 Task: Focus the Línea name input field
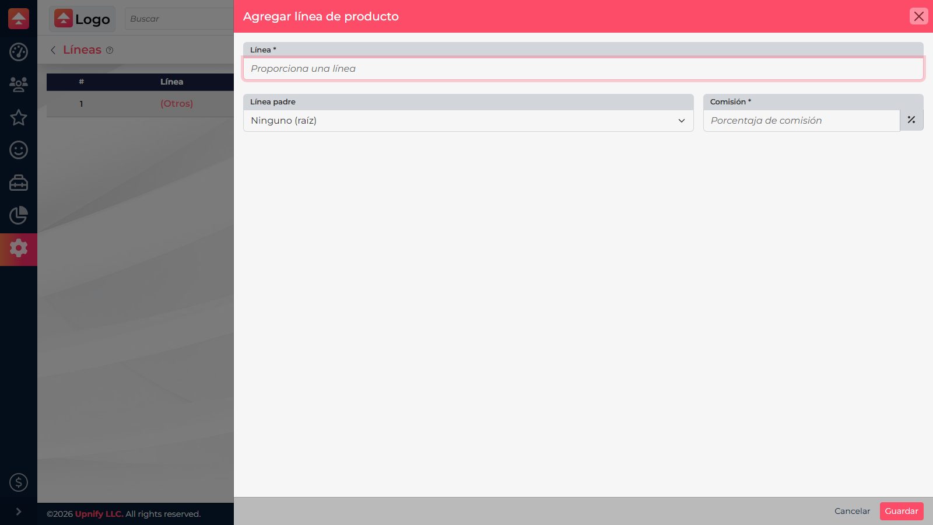tap(583, 68)
